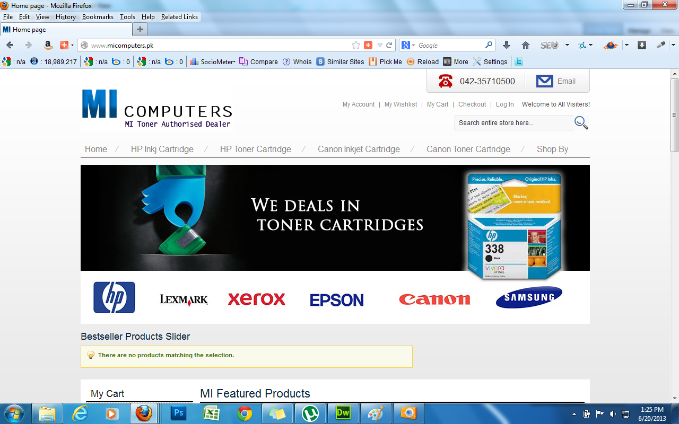Reload the page using the address bar refresh arrow
Viewport: 679px width, 424px height.
(x=389, y=45)
